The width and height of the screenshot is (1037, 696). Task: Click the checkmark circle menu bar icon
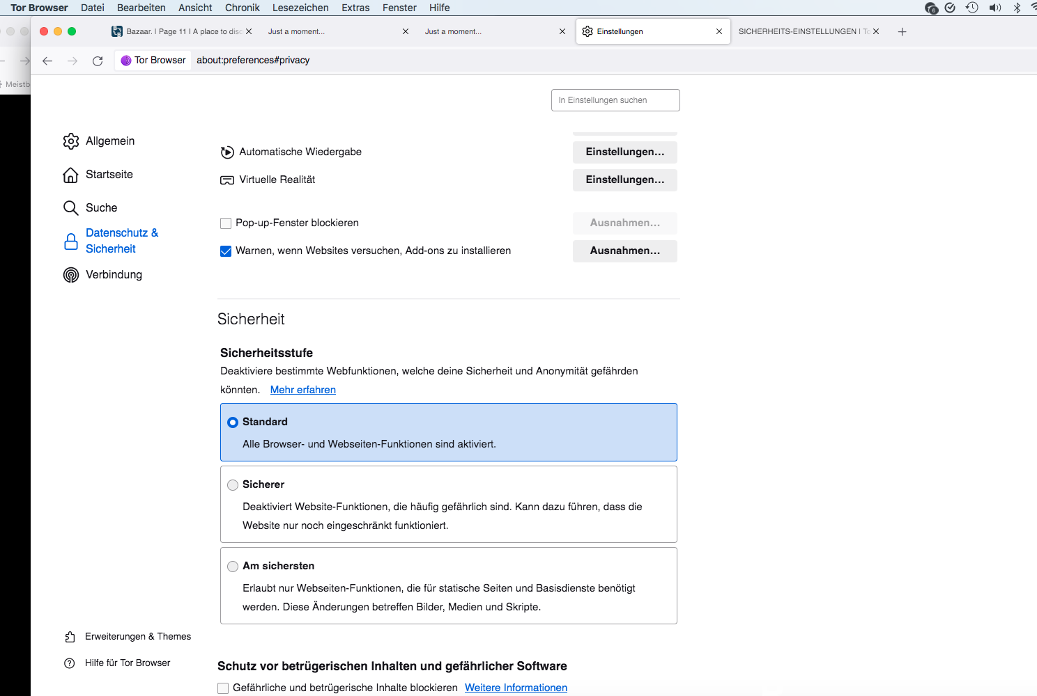point(950,8)
